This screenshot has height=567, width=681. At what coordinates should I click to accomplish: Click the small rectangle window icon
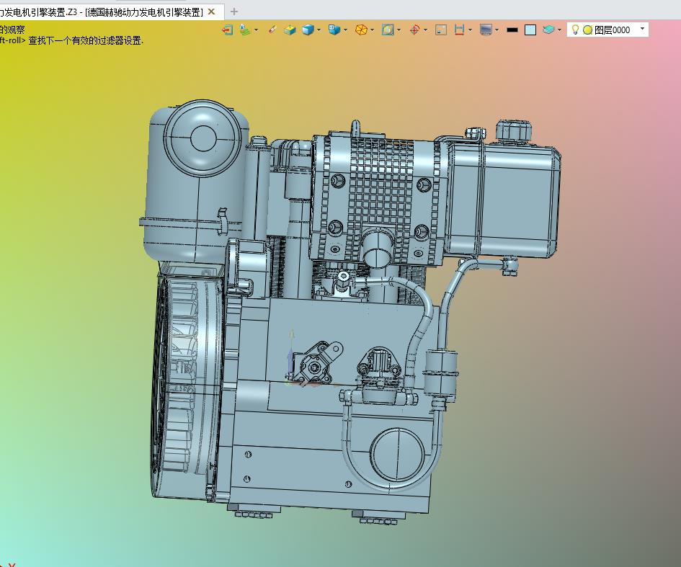pos(441,30)
